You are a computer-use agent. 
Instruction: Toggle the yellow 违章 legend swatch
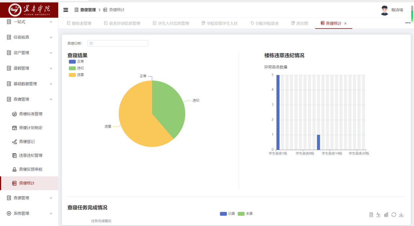[72, 75]
